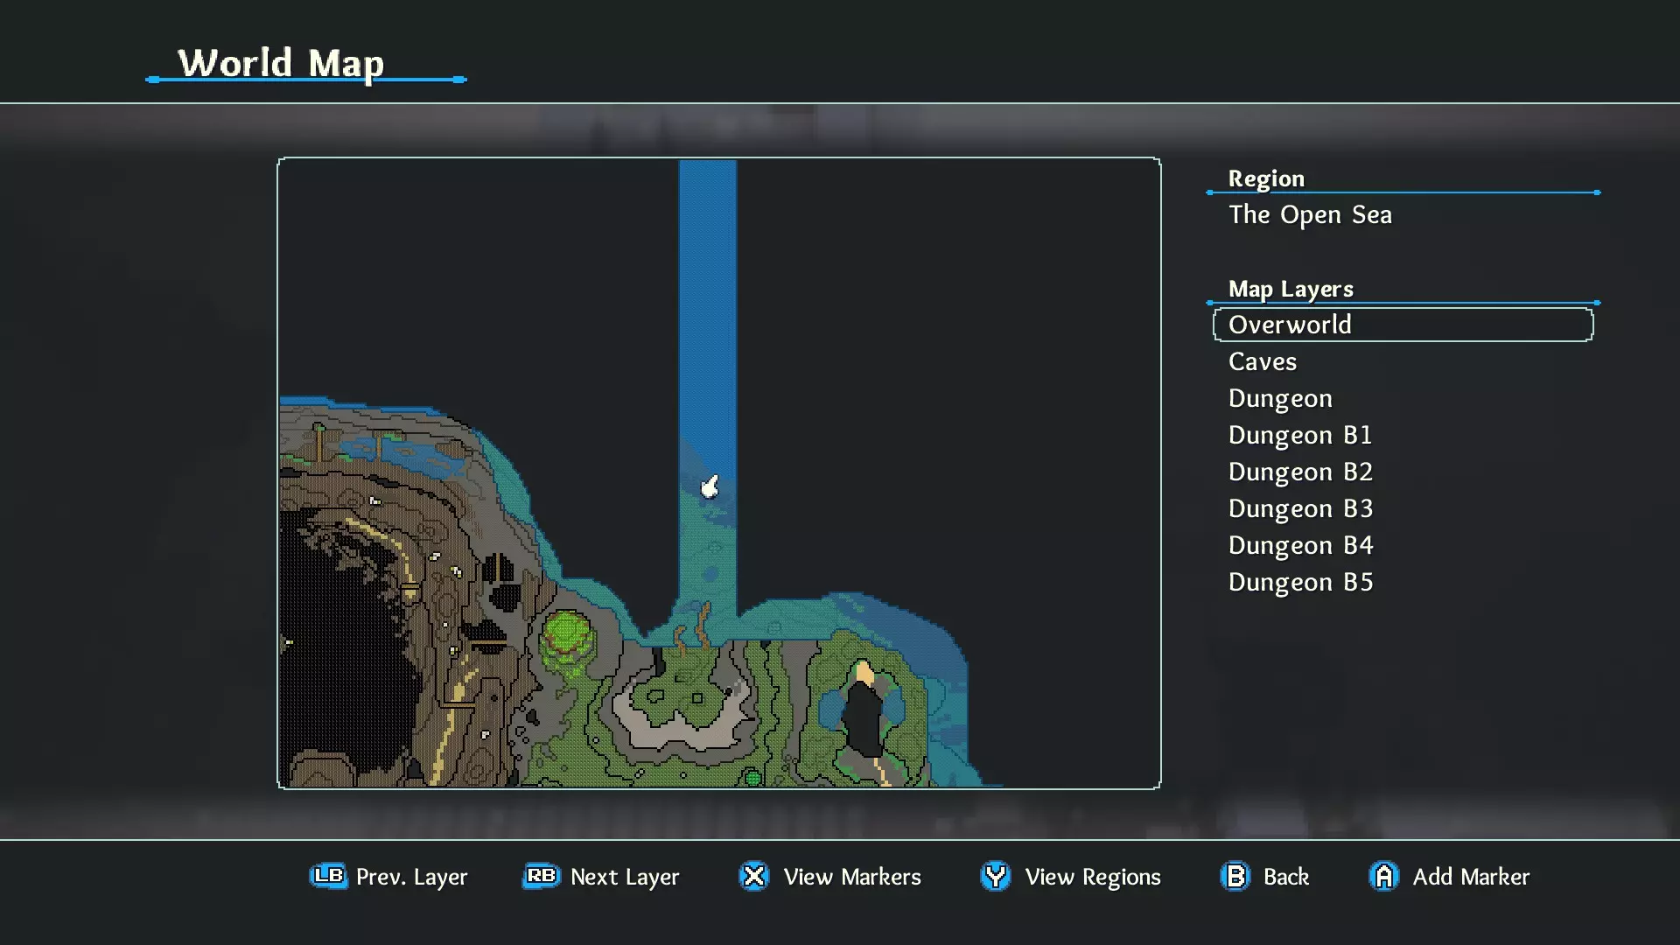The image size is (1680, 945).
Task: Click the A button icon
Action: (1383, 876)
